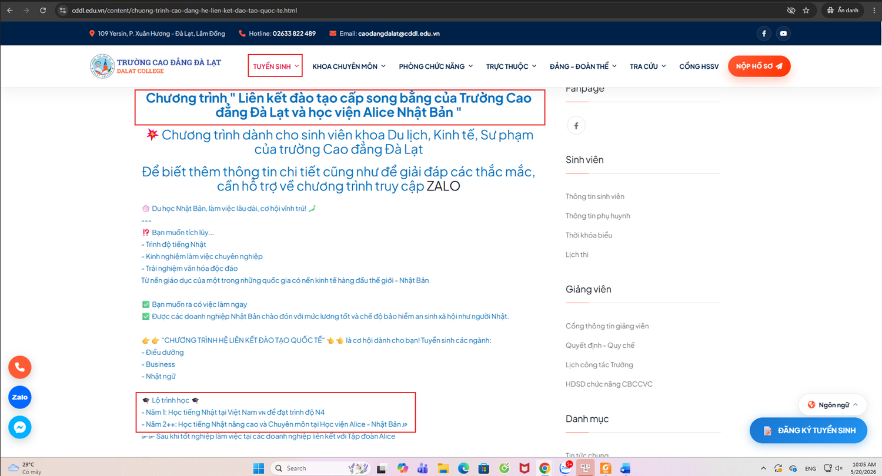The image size is (882, 476).
Task: Open HDSD chức năng CBCCVC link
Action: pyautogui.click(x=609, y=384)
